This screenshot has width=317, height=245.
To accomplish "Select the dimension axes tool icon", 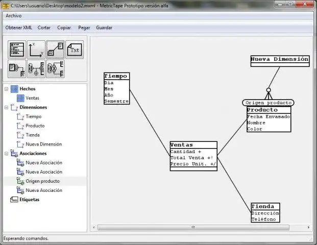I will (36, 49).
